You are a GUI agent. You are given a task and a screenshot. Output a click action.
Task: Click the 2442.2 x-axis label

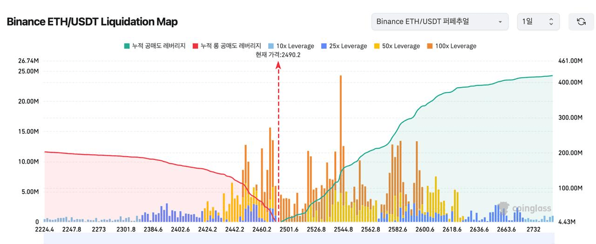point(234,229)
